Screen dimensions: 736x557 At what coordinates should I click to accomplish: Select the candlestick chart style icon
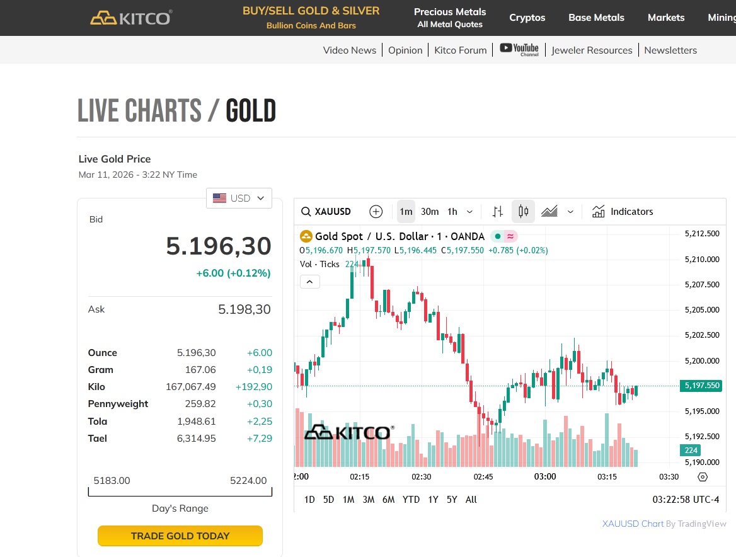click(x=523, y=212)
